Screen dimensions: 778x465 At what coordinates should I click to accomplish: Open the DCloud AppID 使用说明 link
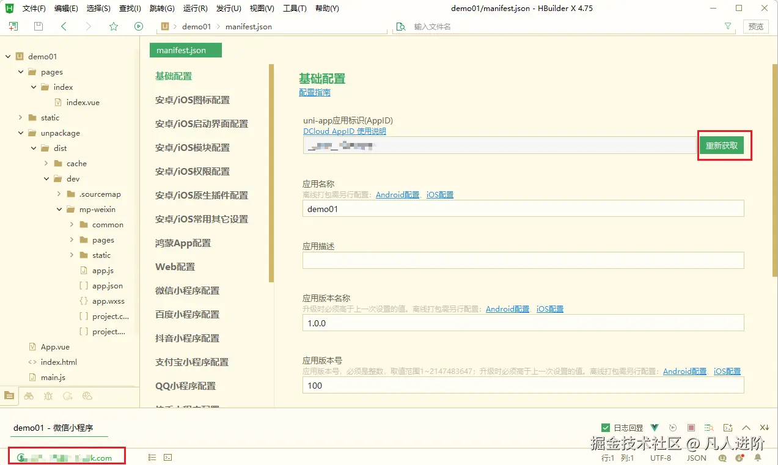[x=345, y=131]
